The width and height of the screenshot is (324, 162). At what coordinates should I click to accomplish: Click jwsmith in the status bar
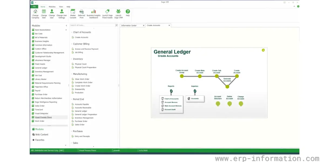coord(116,150)
